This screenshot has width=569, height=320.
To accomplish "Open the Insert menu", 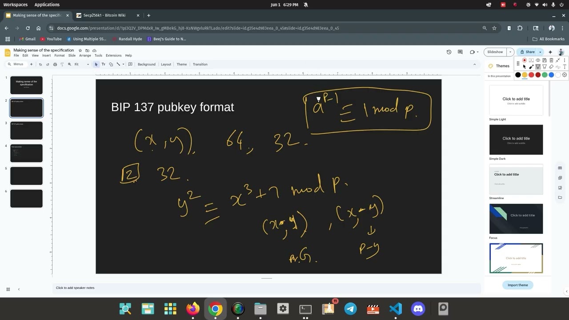I will (x=46, y=56).
